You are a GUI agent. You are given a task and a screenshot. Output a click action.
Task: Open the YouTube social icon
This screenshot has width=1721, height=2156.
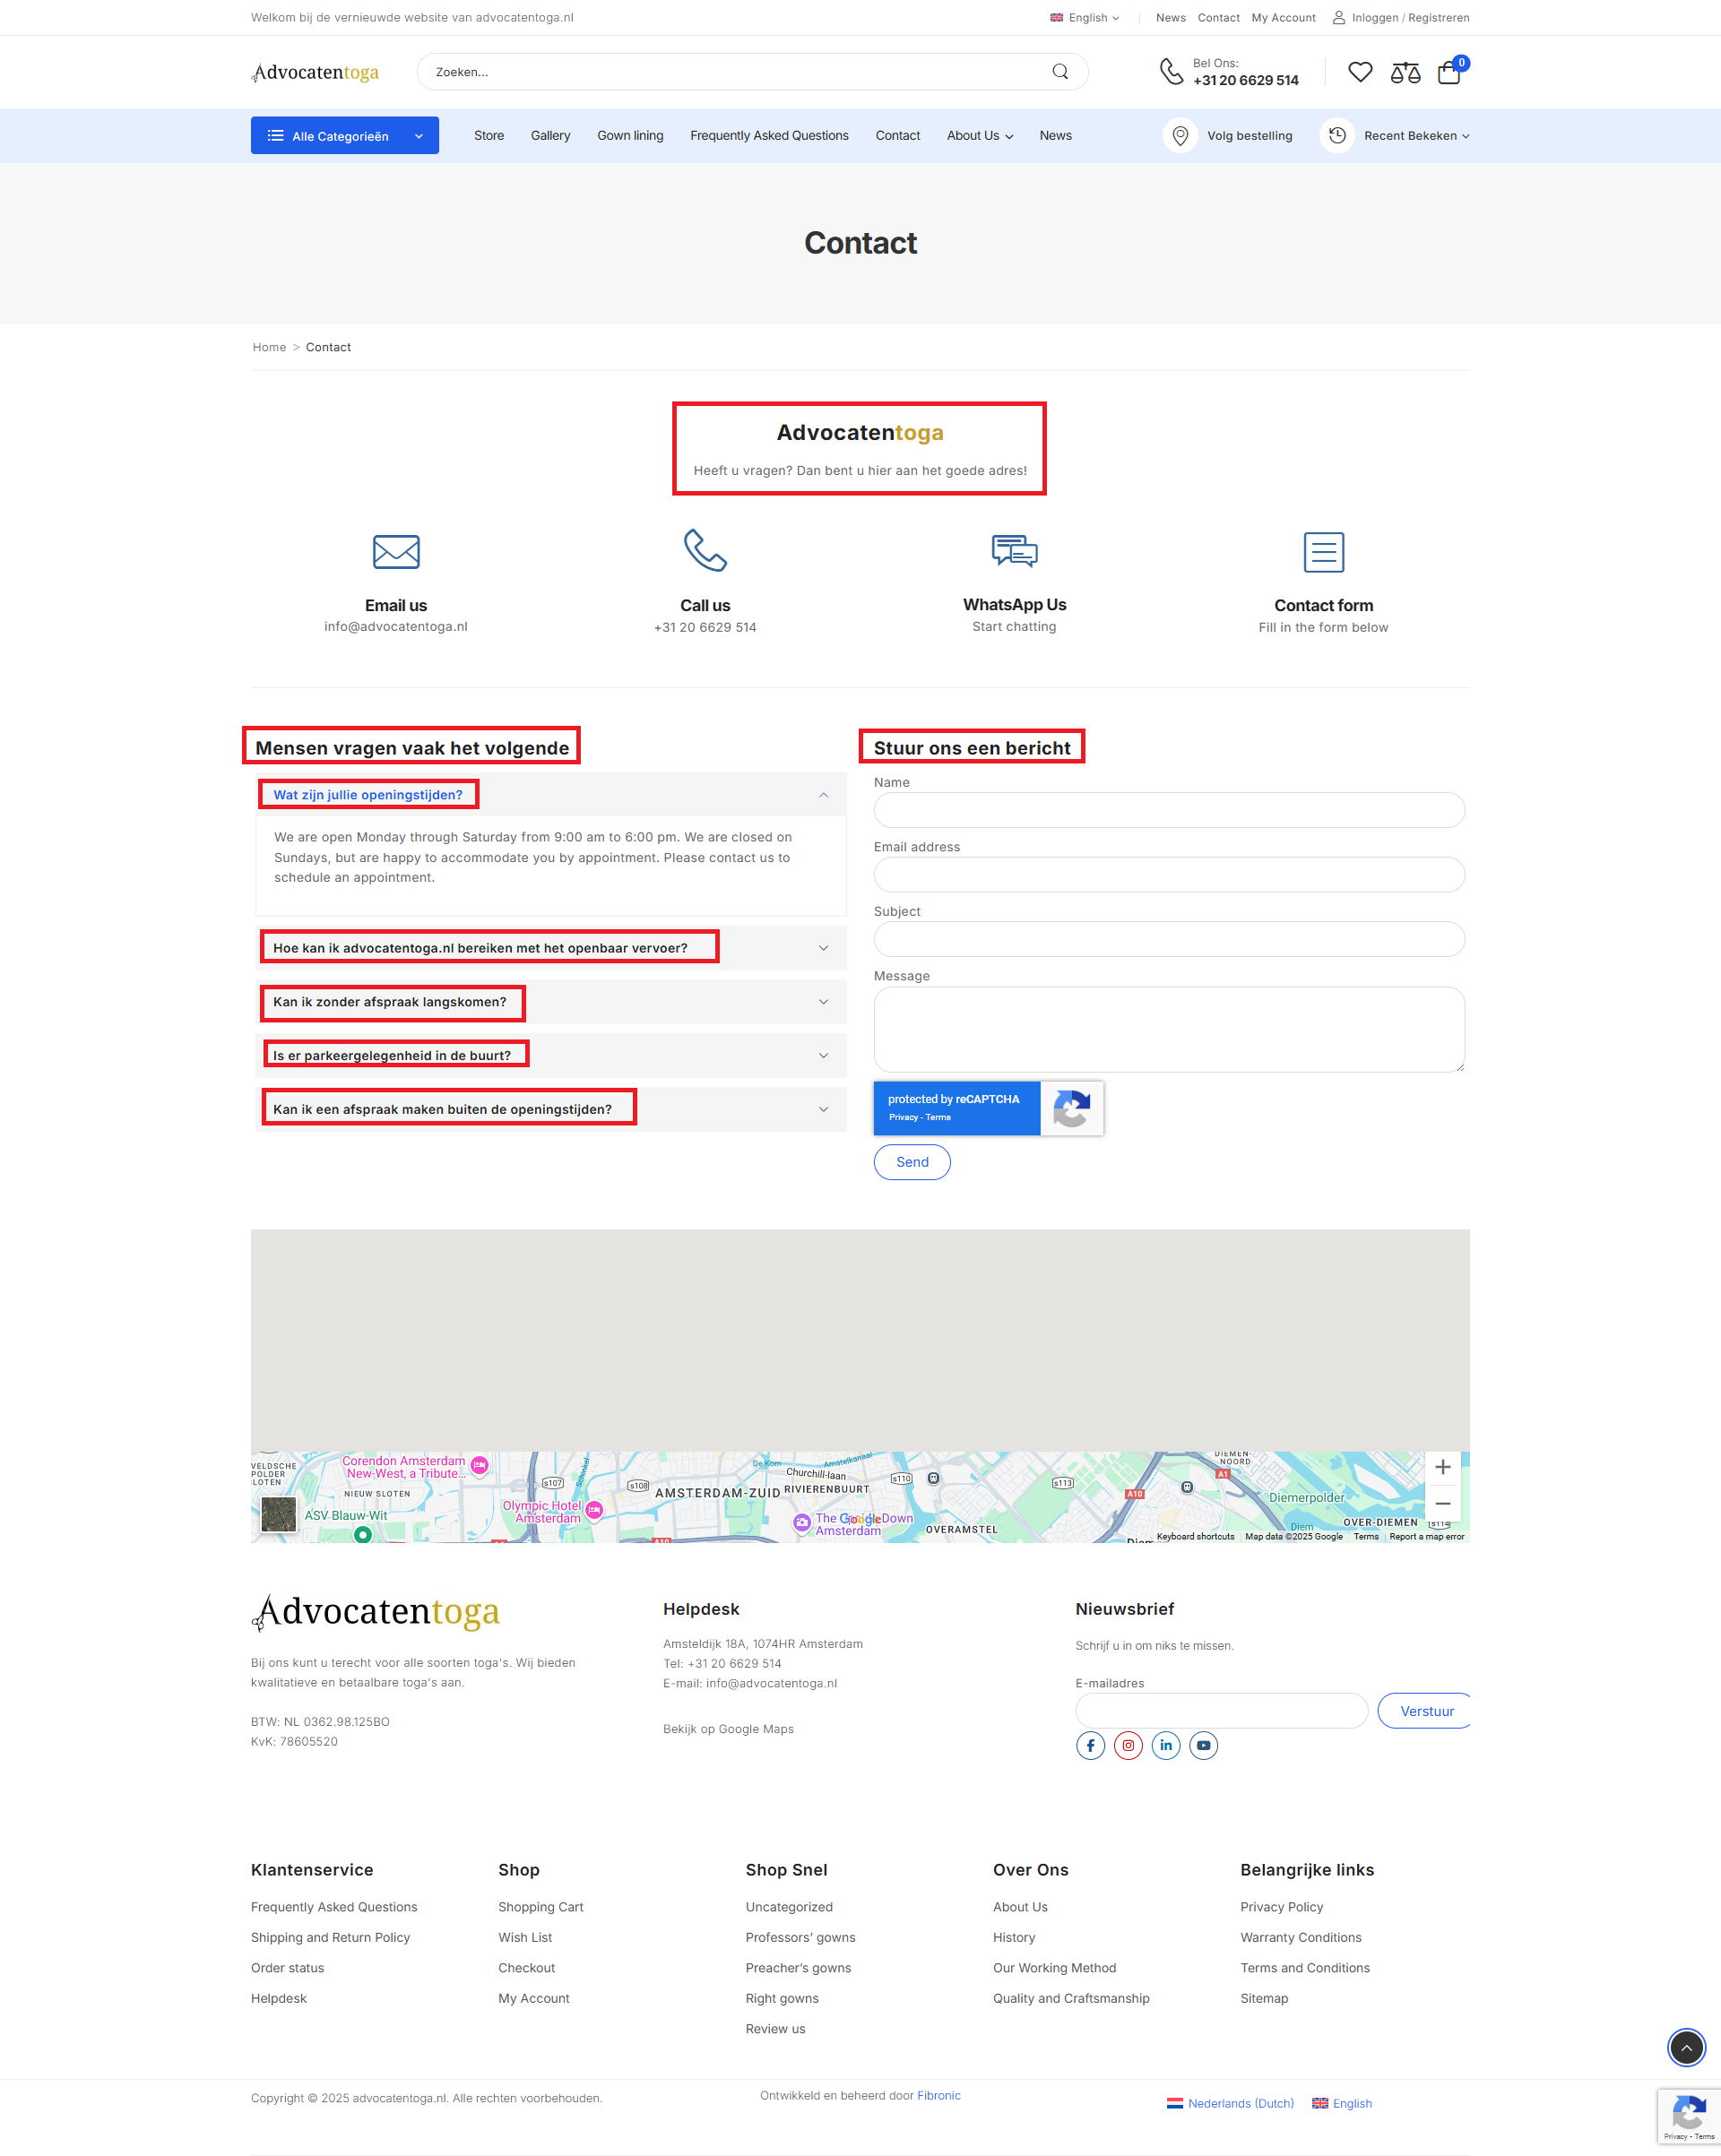1204,1745
